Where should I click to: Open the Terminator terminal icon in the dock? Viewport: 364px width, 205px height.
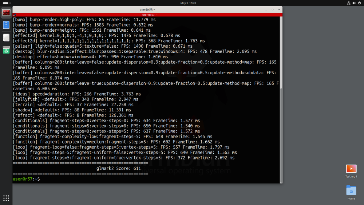tap(6, 13)
